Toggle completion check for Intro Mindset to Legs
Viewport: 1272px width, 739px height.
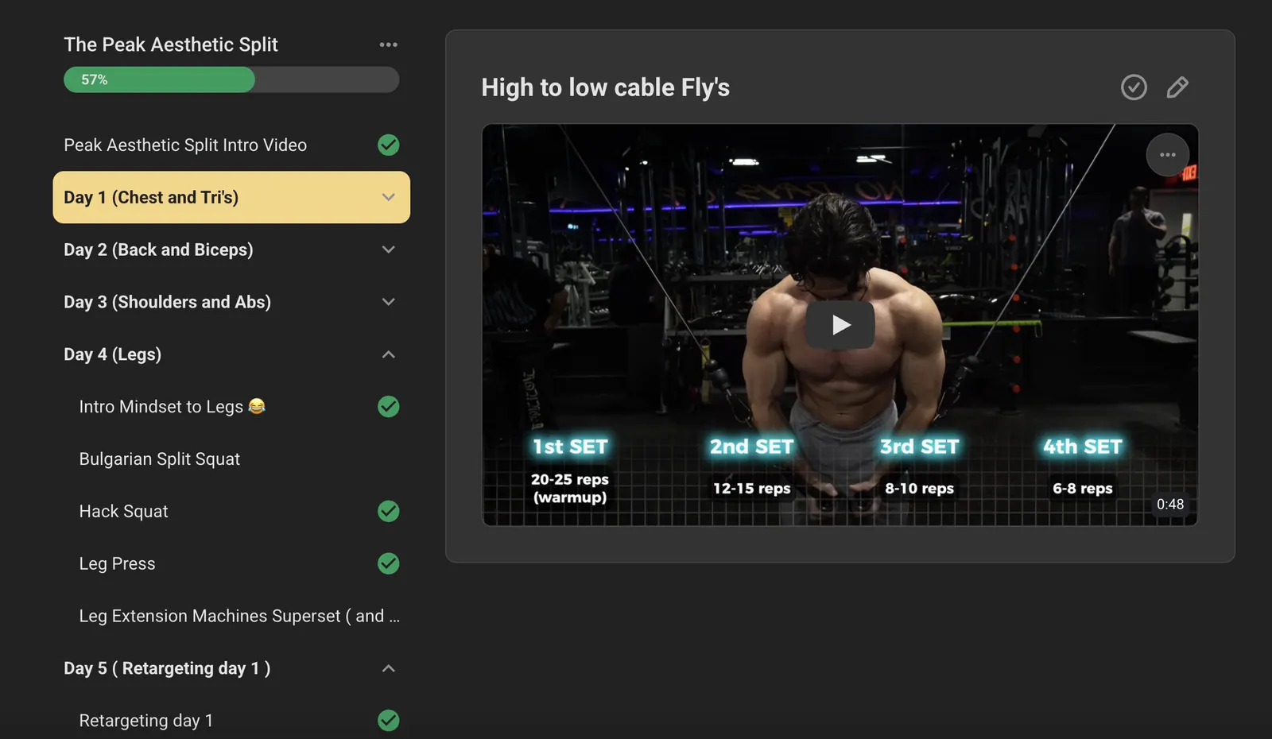pyautogui.click(x=388, y=406)
